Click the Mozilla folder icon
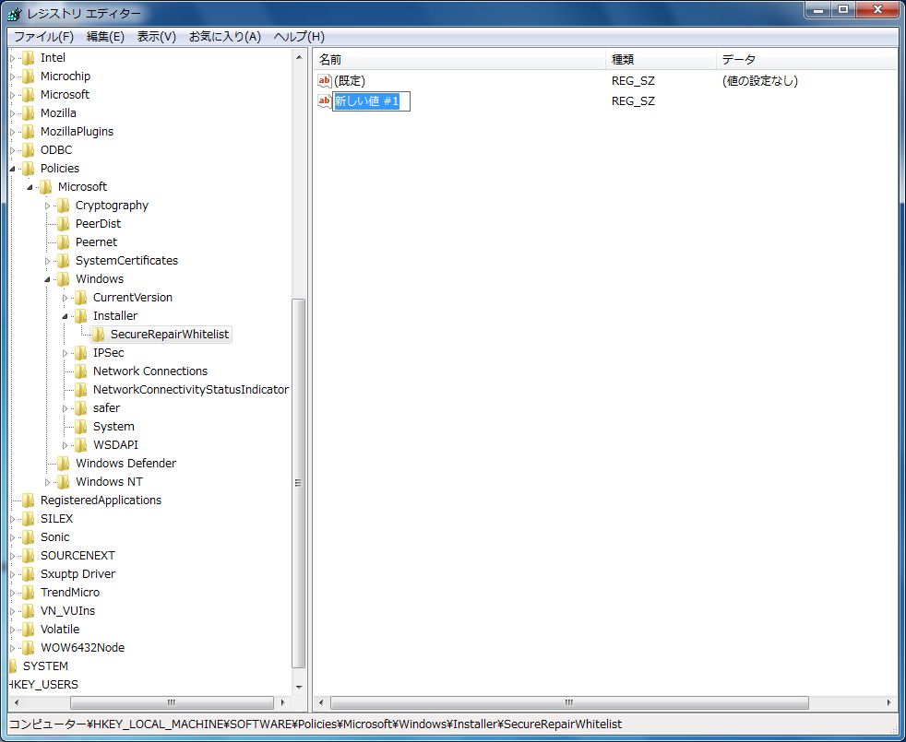The height and width of the screenshot is (742, 906). (29, 113)
